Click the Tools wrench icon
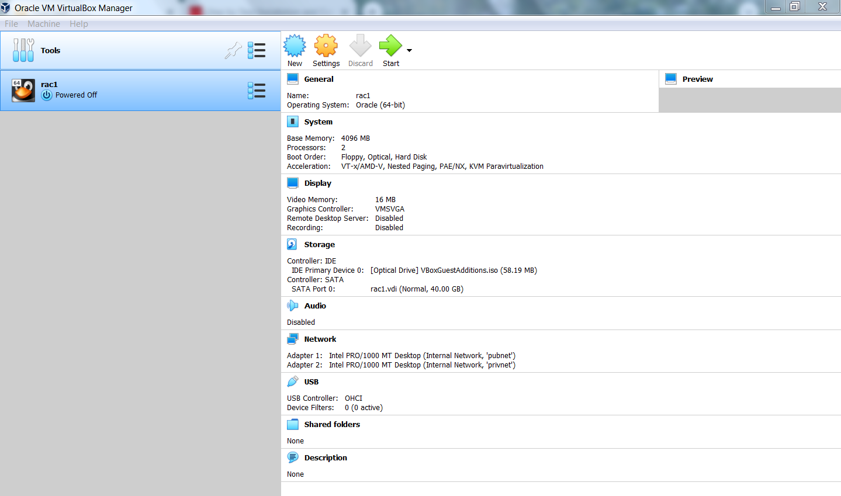 [23, 50]
